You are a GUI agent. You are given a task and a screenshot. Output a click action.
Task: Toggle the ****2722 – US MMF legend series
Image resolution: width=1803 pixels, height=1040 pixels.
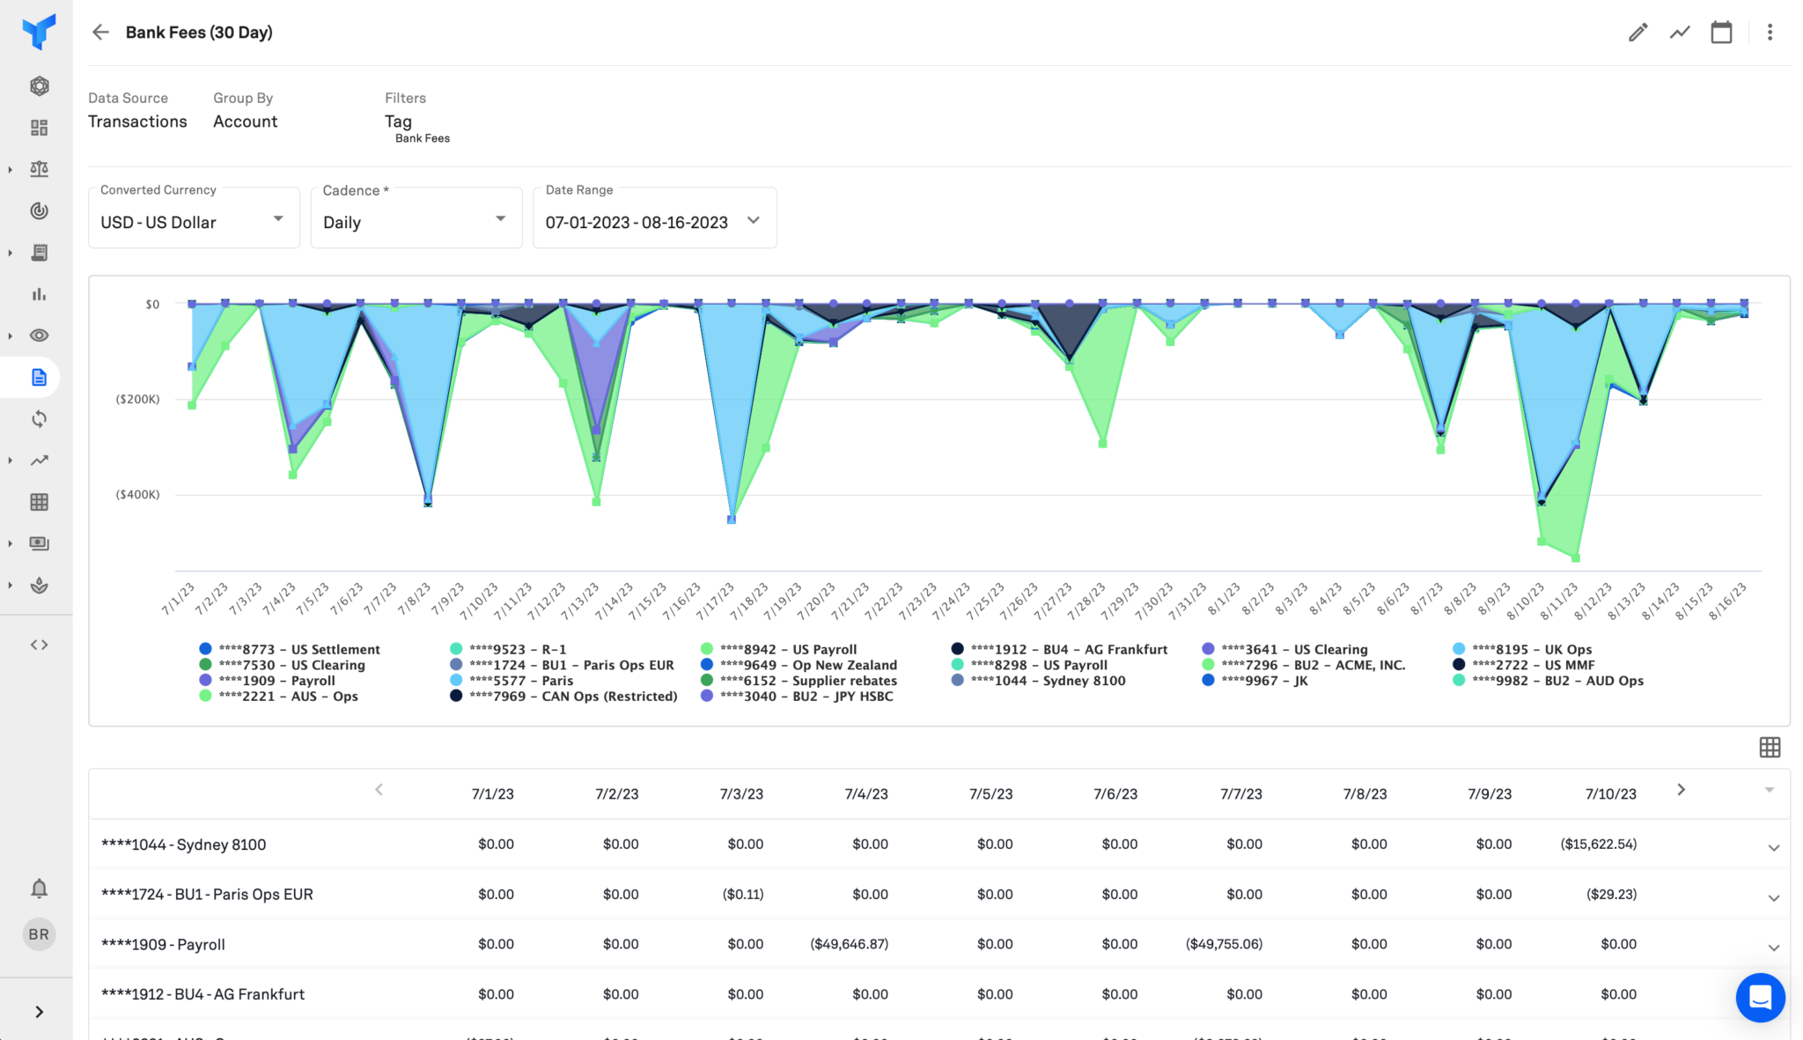[x=1531, y=665]
